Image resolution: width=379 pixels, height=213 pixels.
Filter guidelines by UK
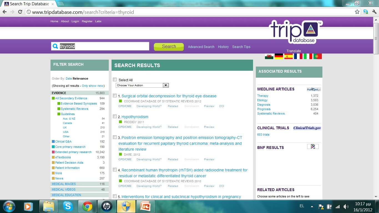click(65, 128)
